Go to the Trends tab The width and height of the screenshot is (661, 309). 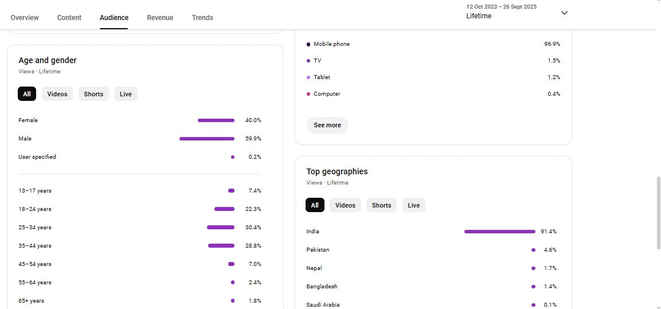tap(202, 18)
